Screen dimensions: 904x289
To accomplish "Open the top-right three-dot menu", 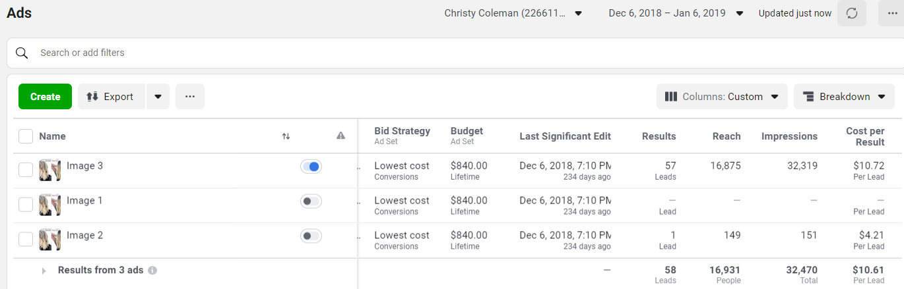I will 892,13.
